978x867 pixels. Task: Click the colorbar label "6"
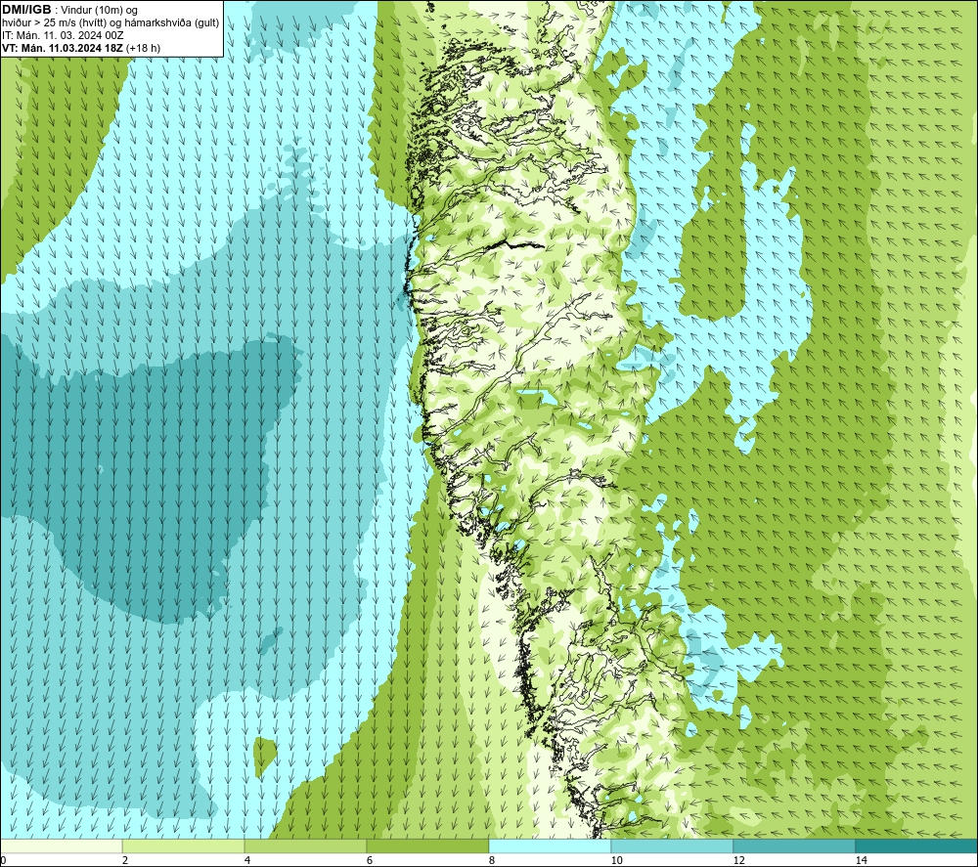pyautogui.click(x=370, y=860)
